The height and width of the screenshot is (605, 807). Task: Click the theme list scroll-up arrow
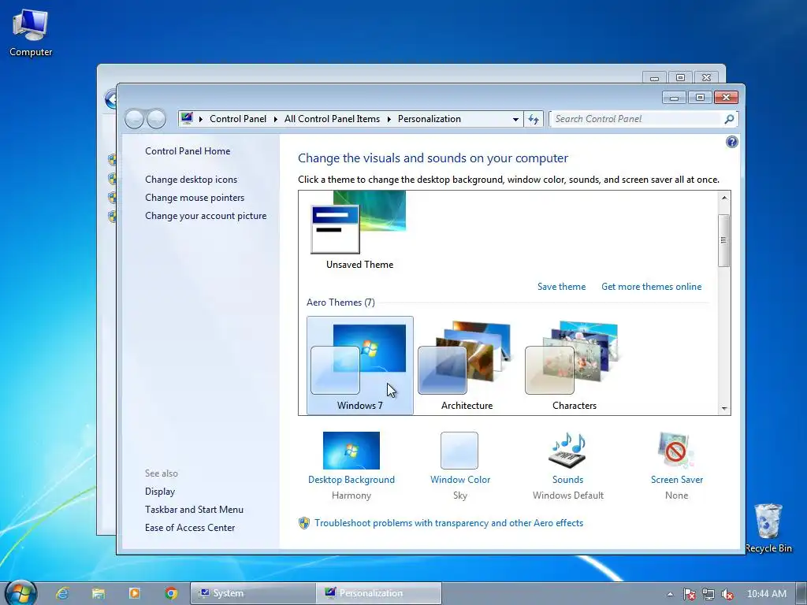723,198
